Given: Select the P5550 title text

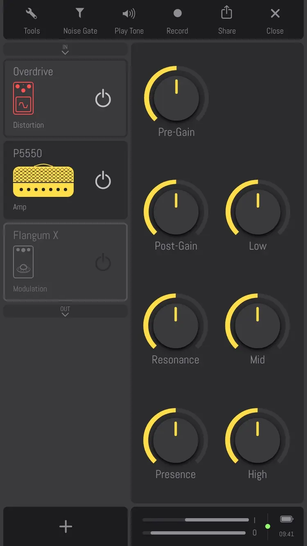Looking at the screenshot, I should [x=27, y=153].
